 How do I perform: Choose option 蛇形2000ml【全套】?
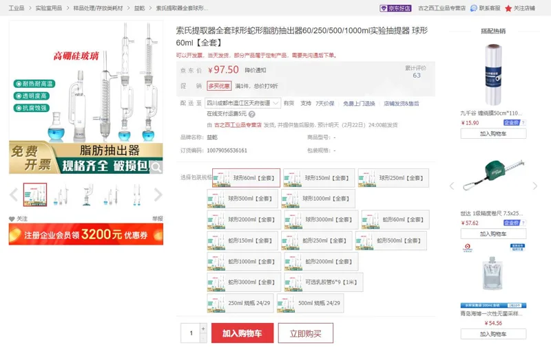pyautogui.click(x=321, y=262)
